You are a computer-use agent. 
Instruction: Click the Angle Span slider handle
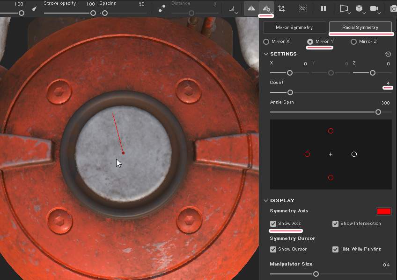pyautogui.click(x=378, y=112)
